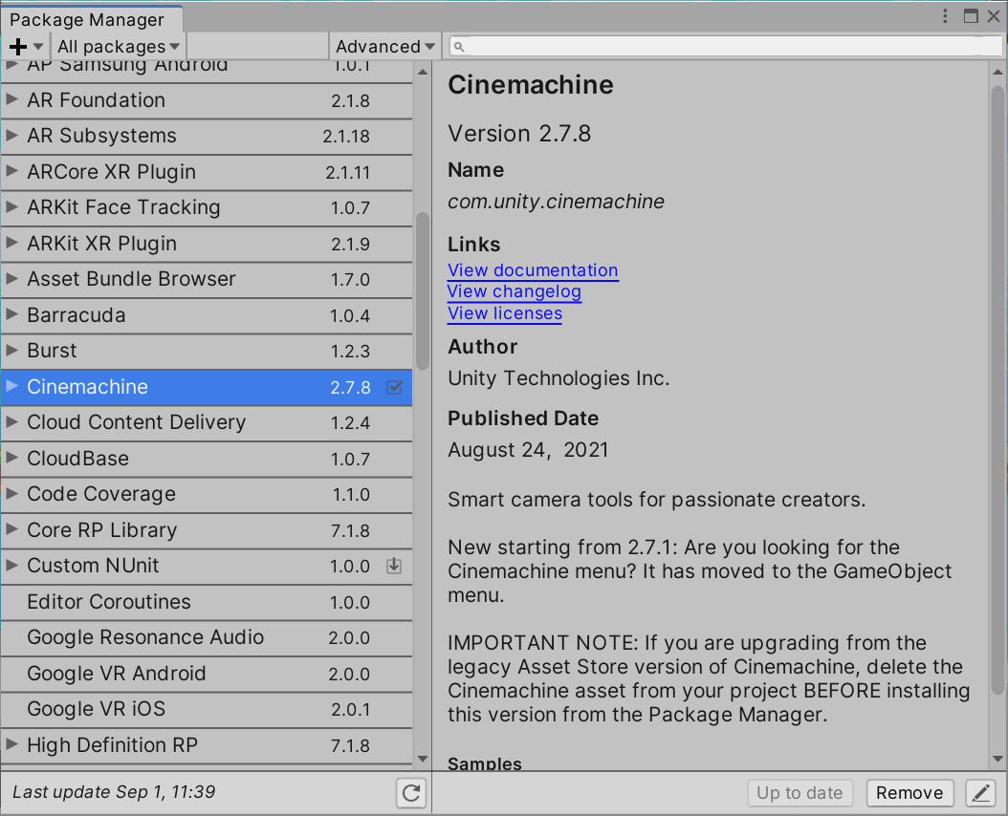Open the View documentation link
This screenshot has height=816, width=1008.
point(533,270)
